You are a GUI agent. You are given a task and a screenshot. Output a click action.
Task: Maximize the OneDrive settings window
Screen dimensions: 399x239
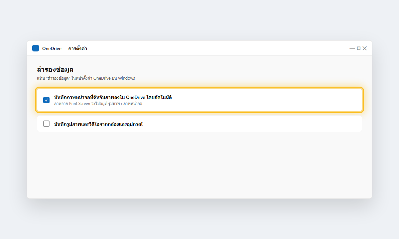click(358, 48)
